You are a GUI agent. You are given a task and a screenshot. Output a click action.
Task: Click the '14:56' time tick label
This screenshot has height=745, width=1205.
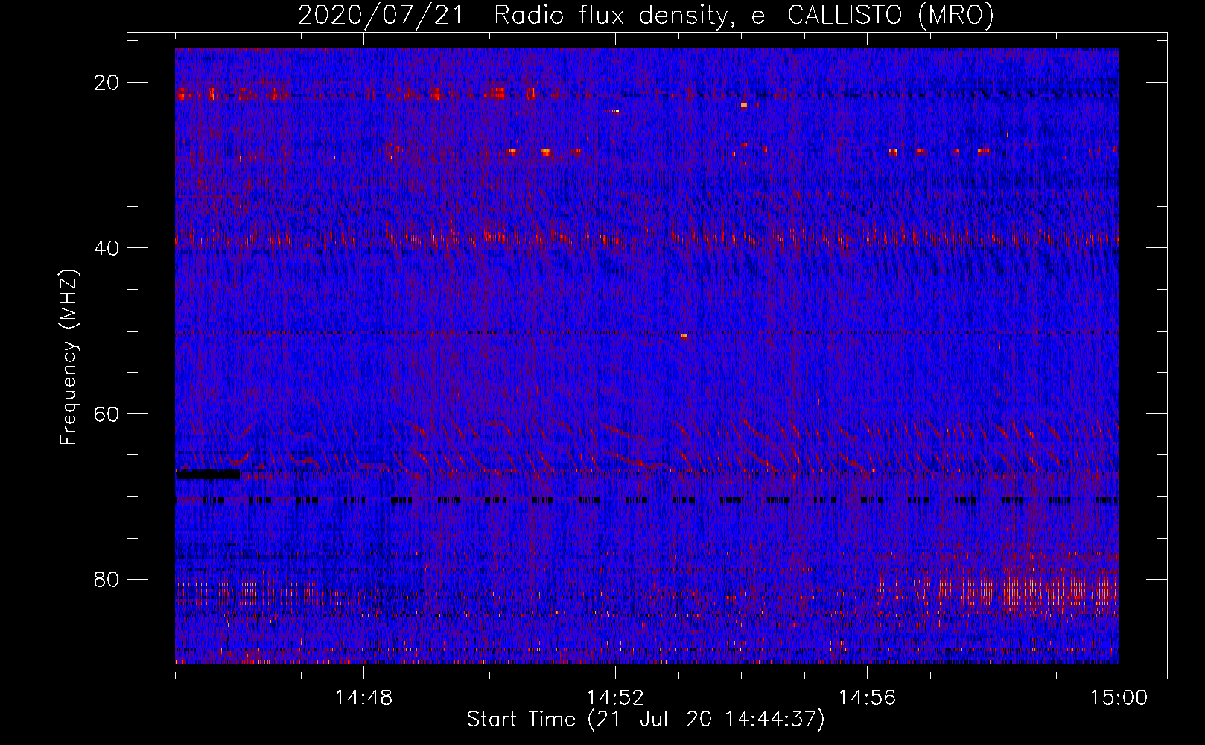[x=867, y=698]
